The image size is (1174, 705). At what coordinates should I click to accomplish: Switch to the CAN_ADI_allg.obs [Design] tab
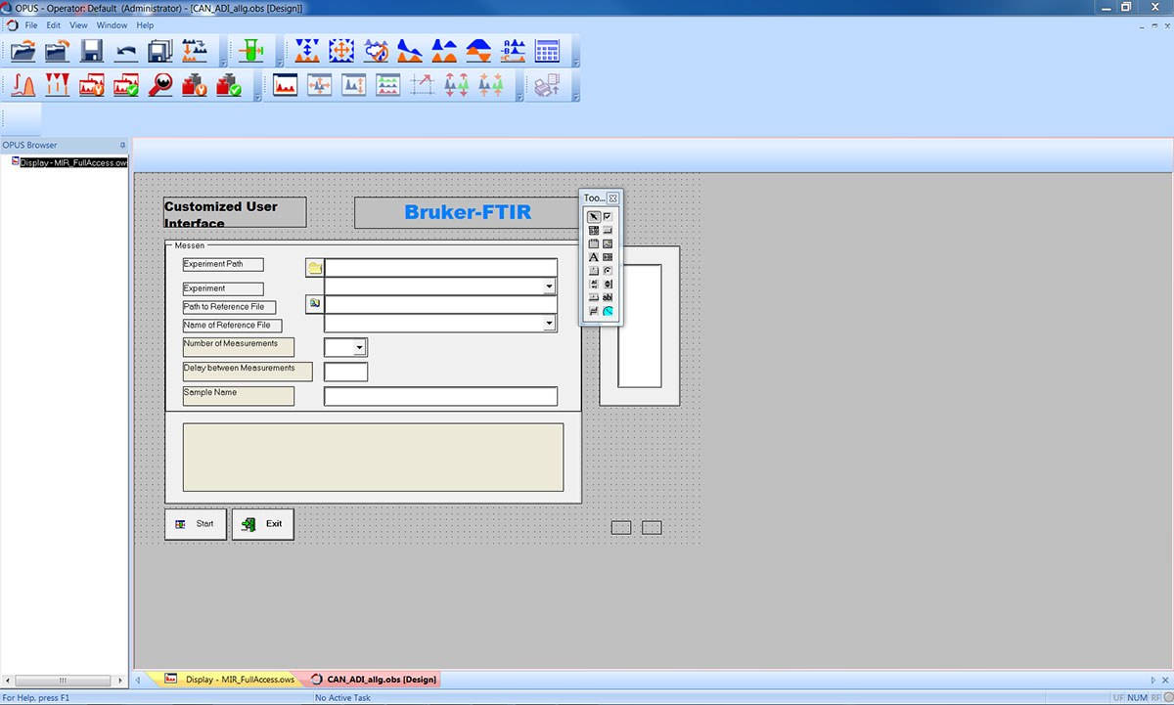point(373,679)
